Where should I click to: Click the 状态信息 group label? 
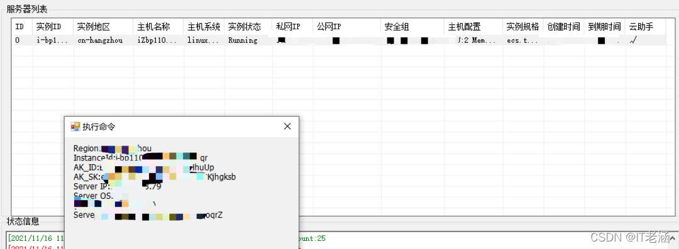pos(23,221)
